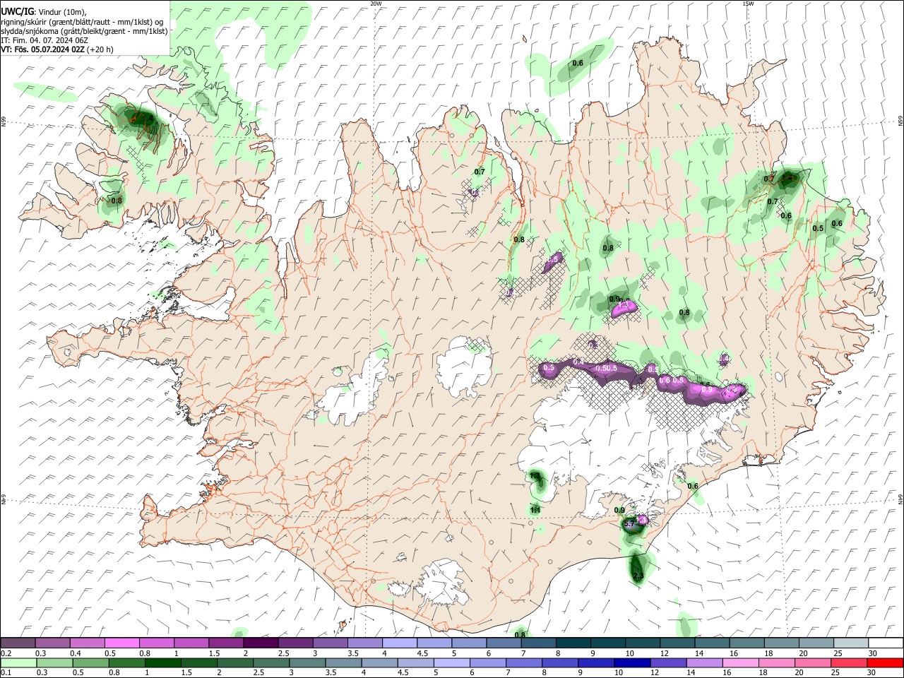The height and width of the screenshot is (678, 904).
Task: Click the '20W' longitude label
Action: (376, 4)
